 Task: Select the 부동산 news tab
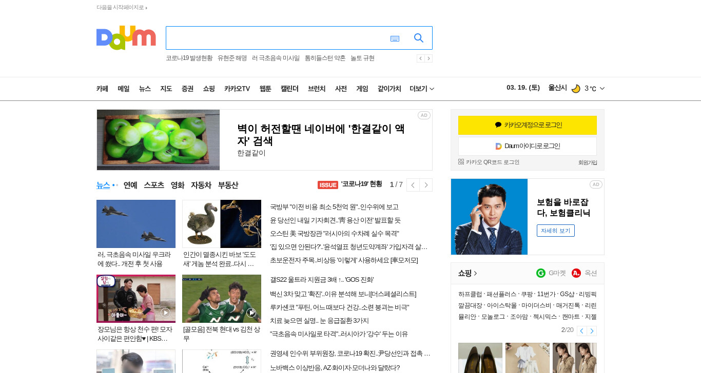click(x=228, y=185)
